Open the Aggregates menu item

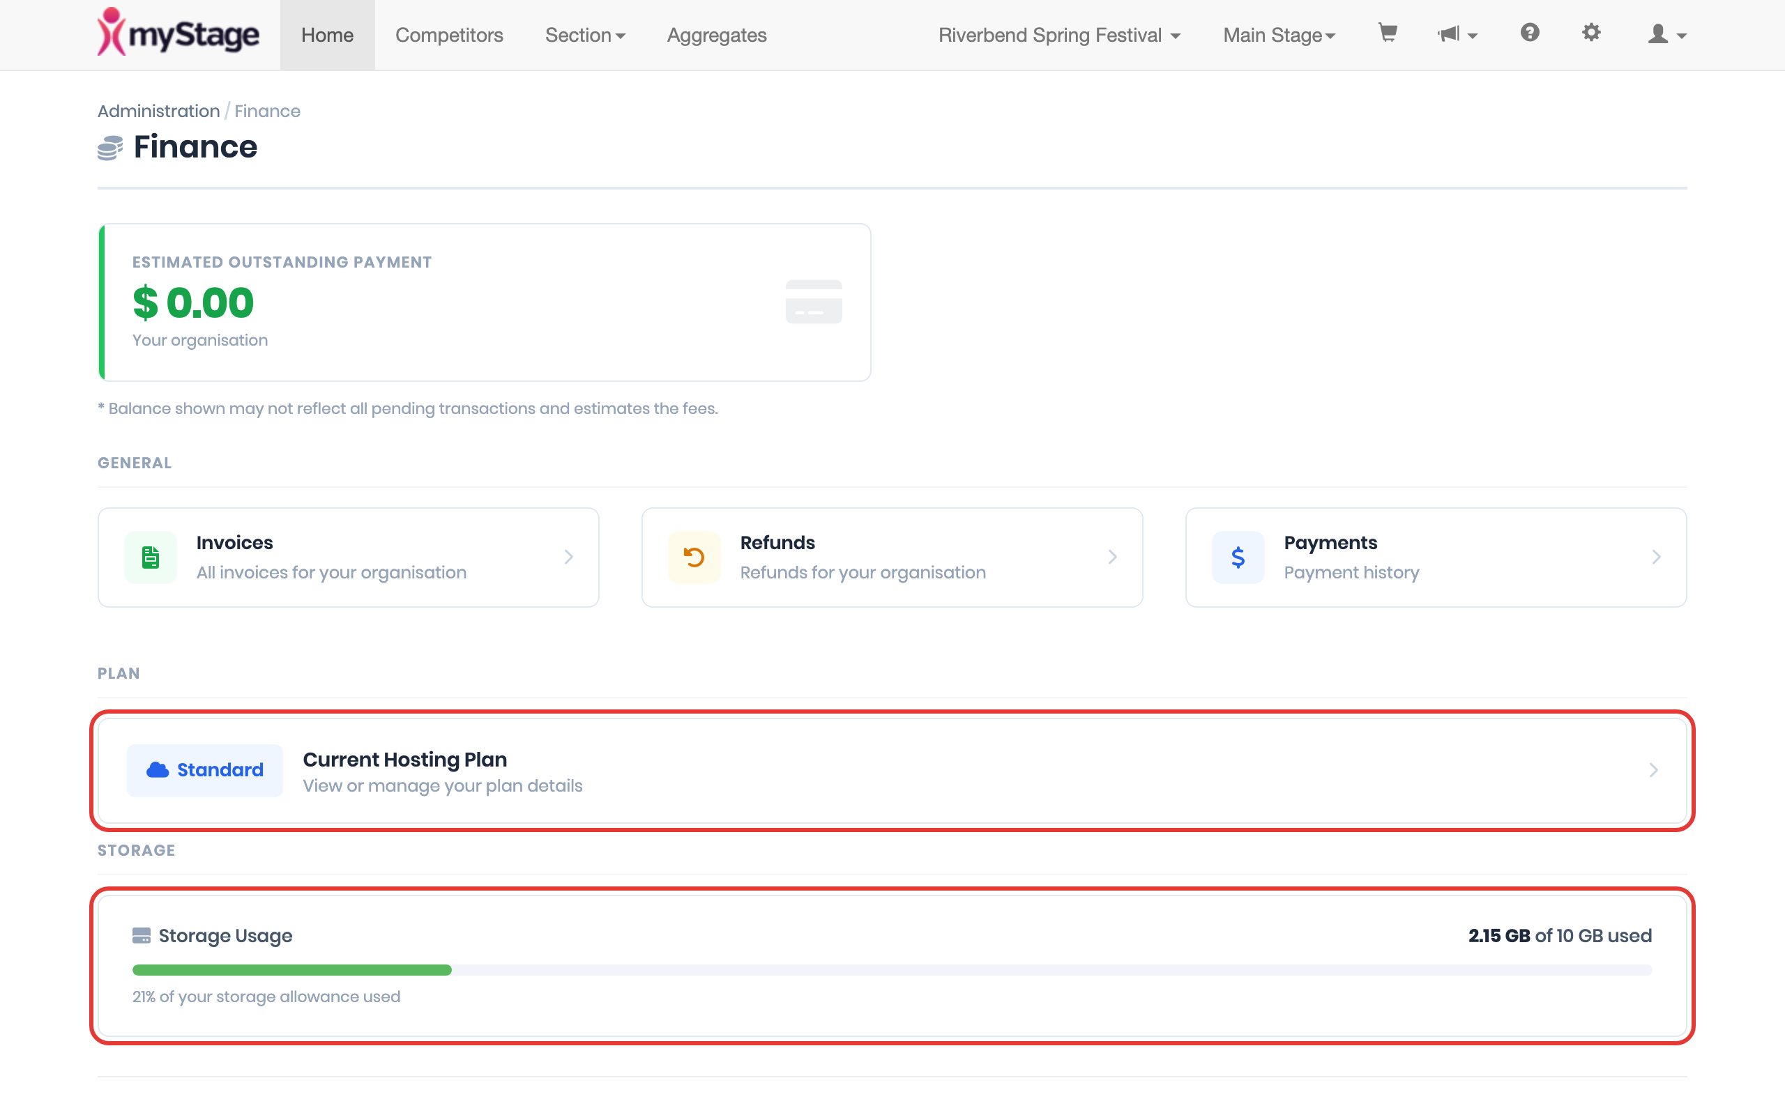click(x=717, y=35)
